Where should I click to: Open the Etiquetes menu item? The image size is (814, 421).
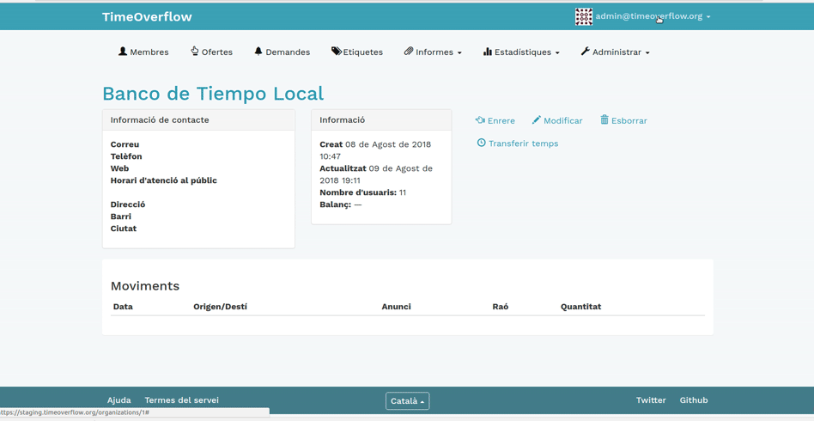coord(357,52)
